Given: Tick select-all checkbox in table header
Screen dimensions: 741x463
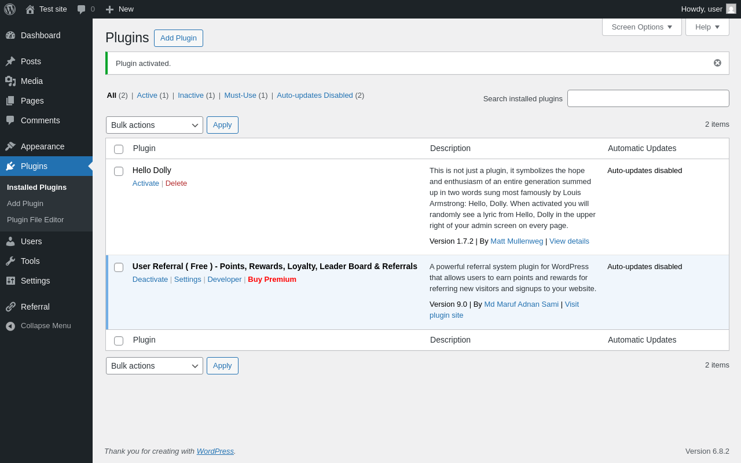Looking at the screenshot, I should coord(119,149).
